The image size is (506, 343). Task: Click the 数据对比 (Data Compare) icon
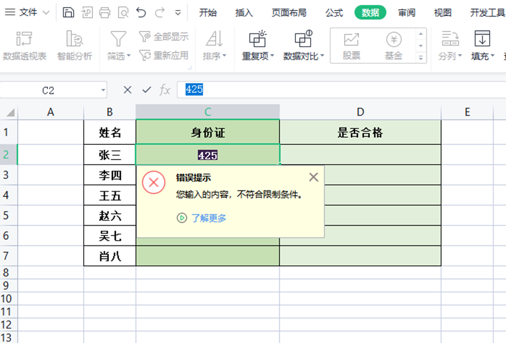(x=303, y=40)
